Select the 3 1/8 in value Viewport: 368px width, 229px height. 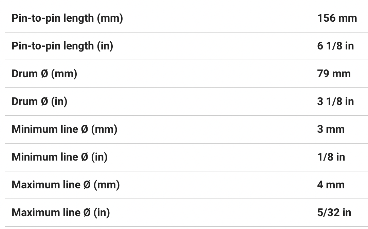tap(335, 102)
